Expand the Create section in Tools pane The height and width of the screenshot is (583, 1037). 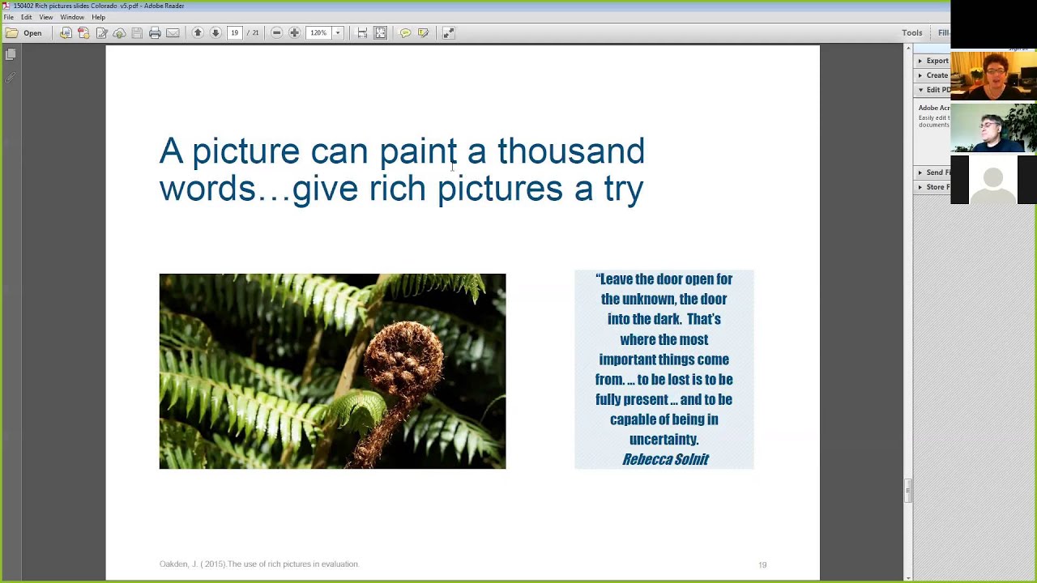[x=932, y=75]
